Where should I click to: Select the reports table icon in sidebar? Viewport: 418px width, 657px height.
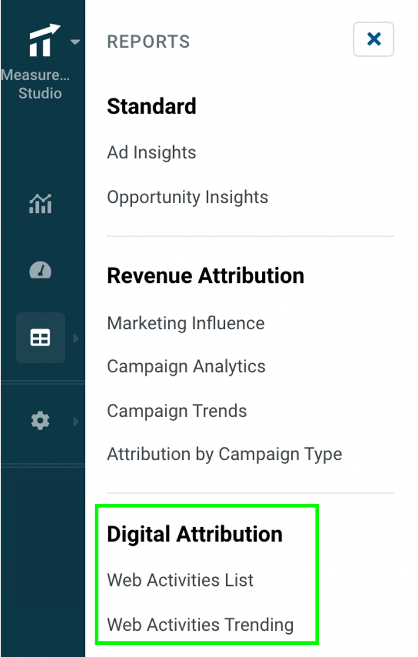point(40,338)
